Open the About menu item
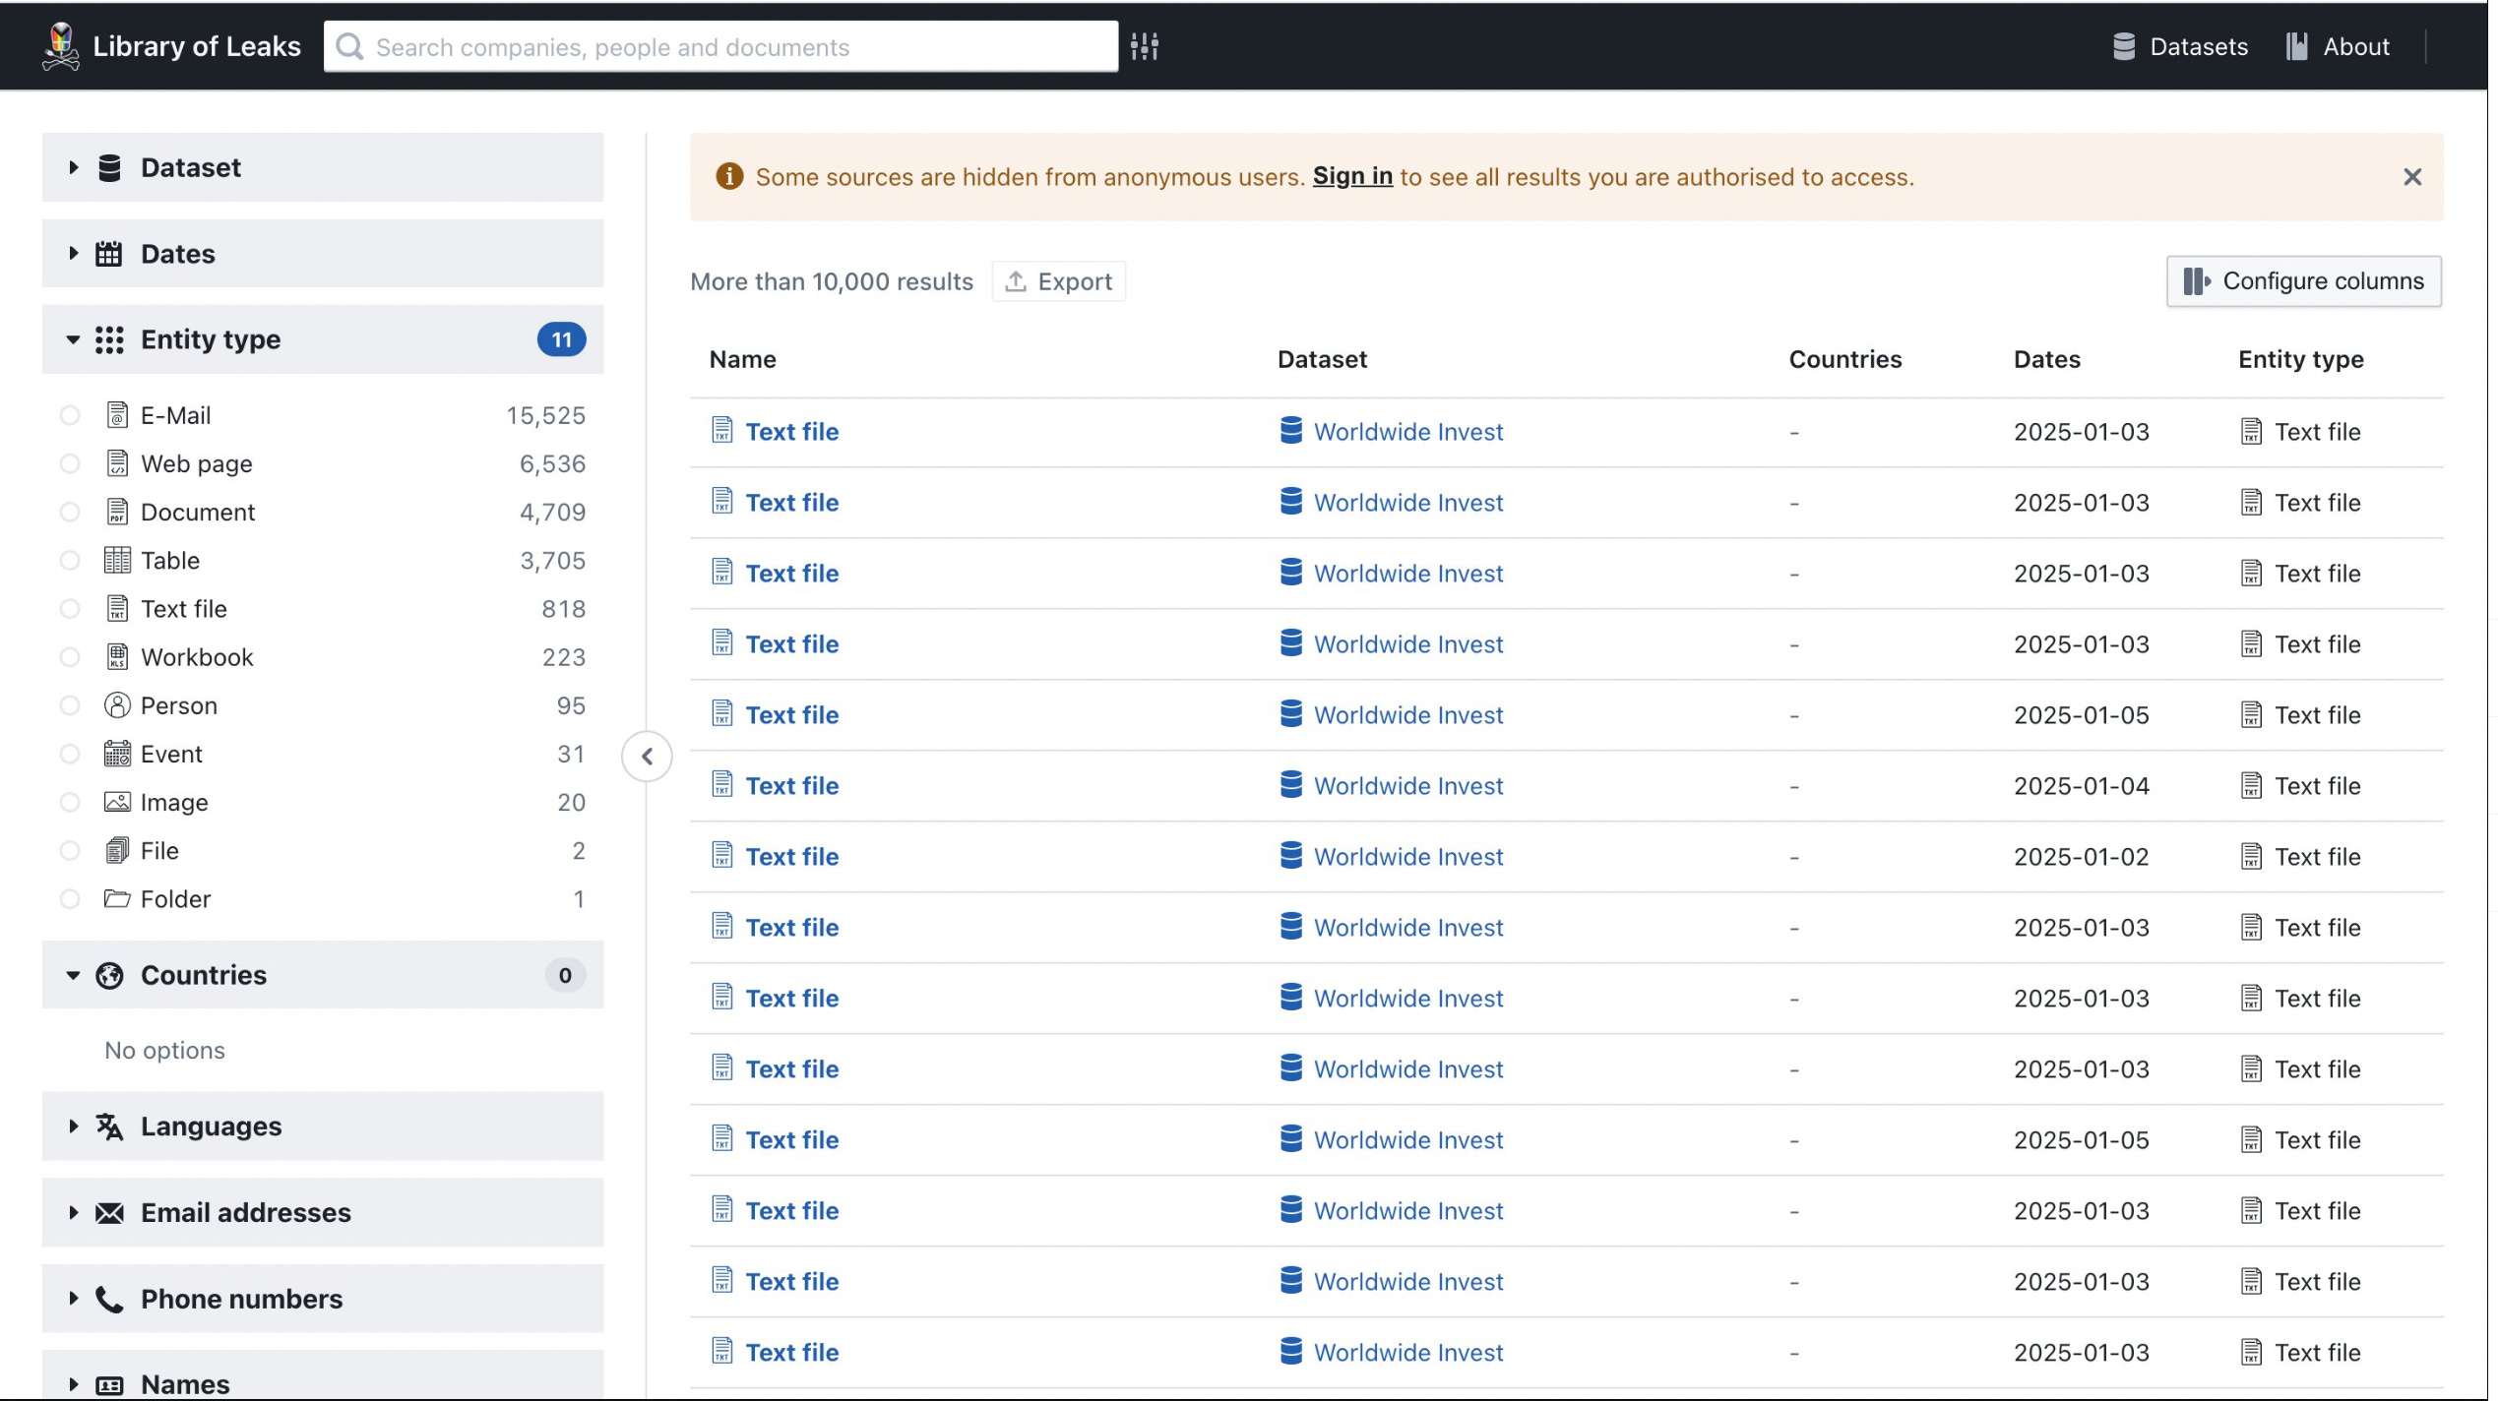This screenshot has height=1401, width=2498. (2355, 46)
